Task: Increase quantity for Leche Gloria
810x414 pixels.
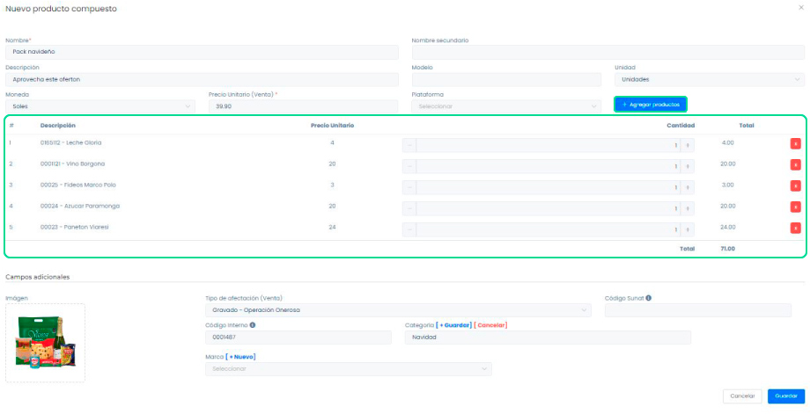Action: coord(688,145)
